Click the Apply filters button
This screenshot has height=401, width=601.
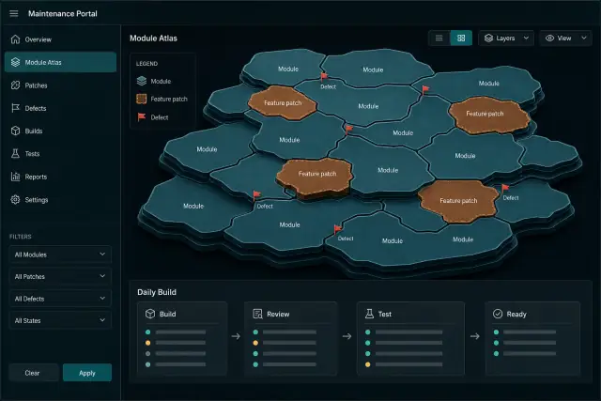(x=87, y=373)
